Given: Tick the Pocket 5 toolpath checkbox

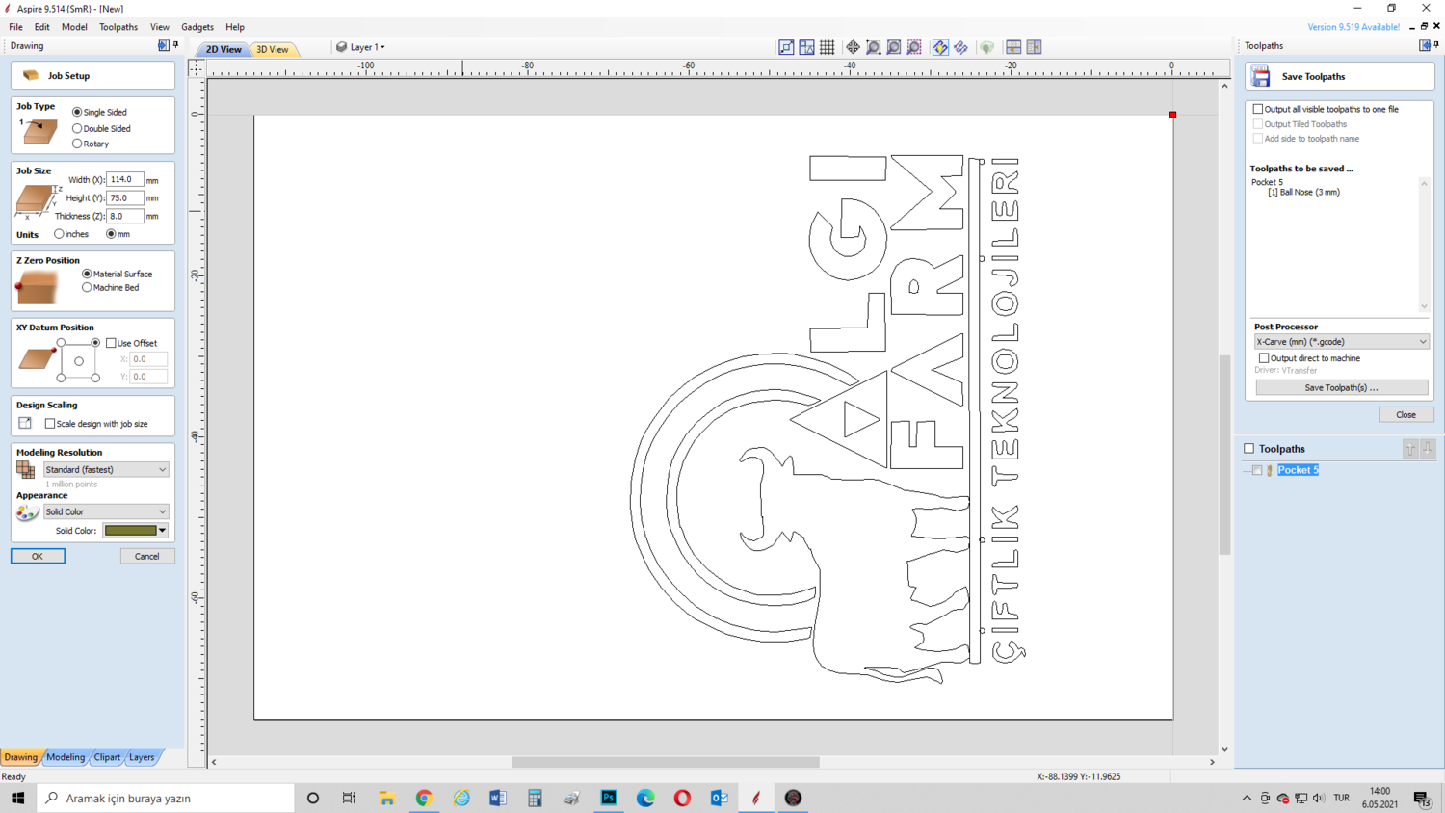Looking at the screenshot, I should (x=1257, y=470).
